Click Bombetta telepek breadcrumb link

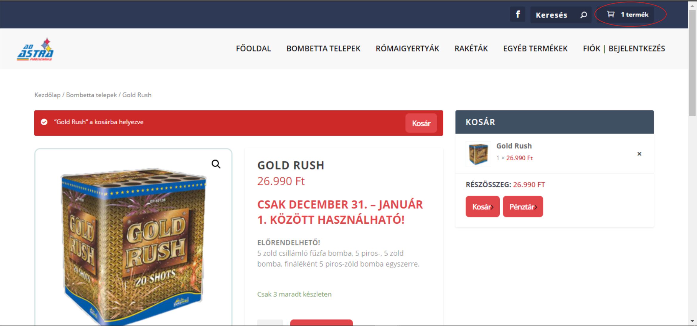click(92, 95)
